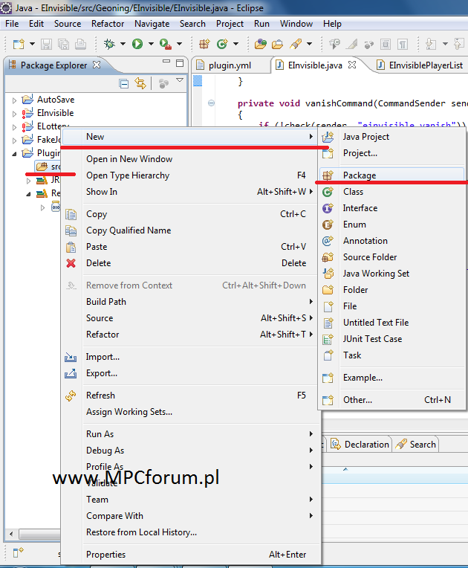Click the New Java Class toolbar icon
Viewport: 468px width, 568px height.
[x=222, y=44]
